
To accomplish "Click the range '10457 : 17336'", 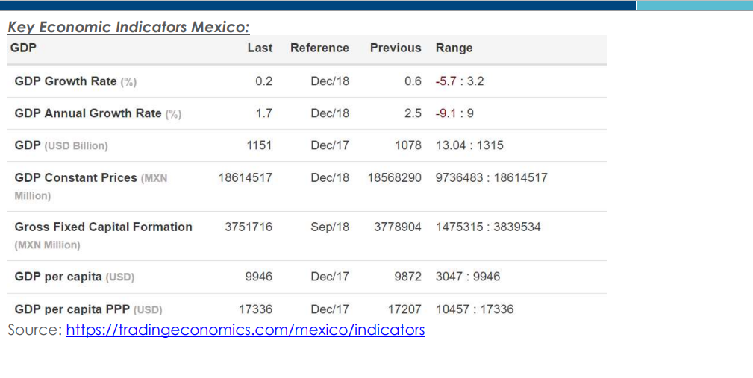I will pos(475,309).
